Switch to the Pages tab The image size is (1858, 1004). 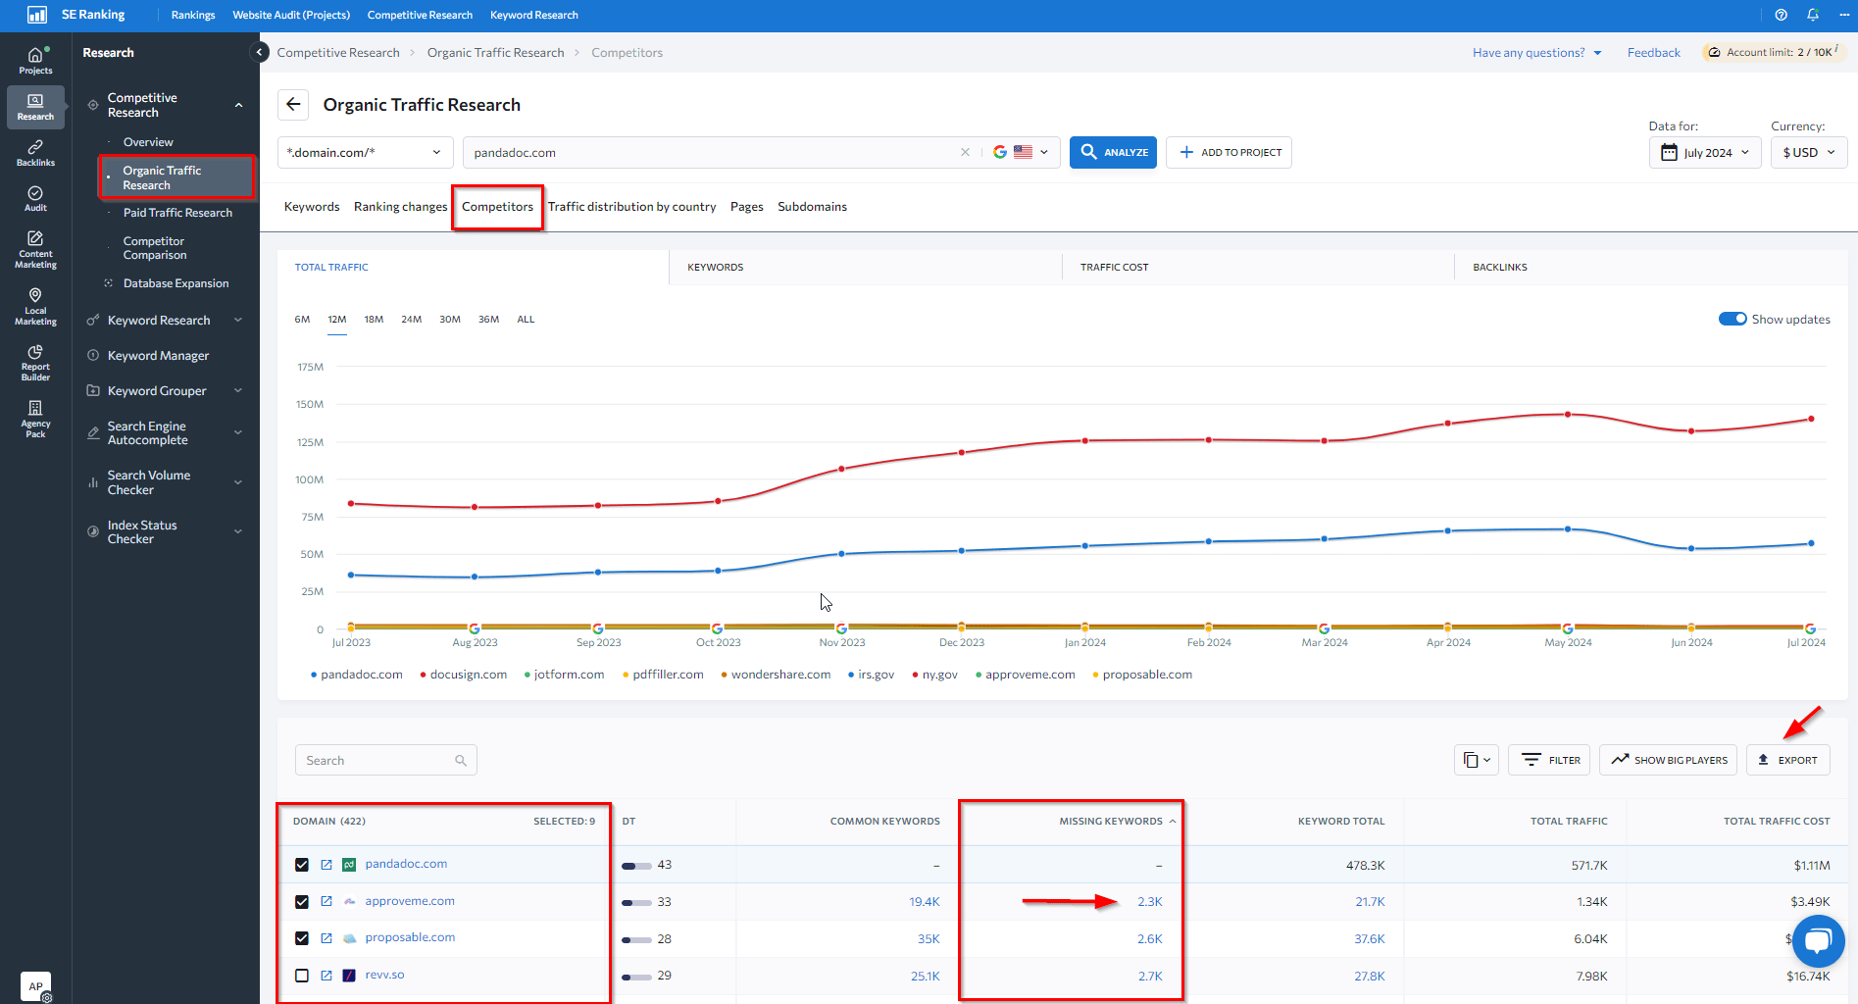746,206
